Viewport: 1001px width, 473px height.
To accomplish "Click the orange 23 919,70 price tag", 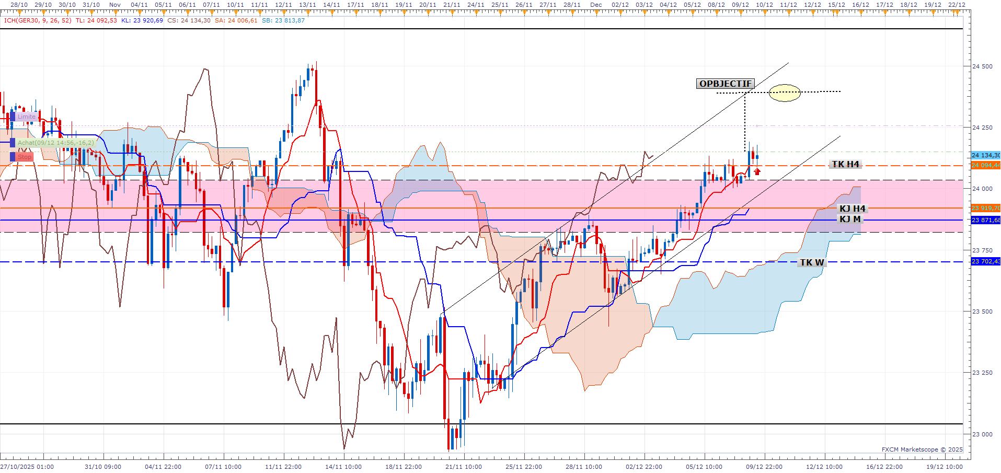I will tap(985, 208).
